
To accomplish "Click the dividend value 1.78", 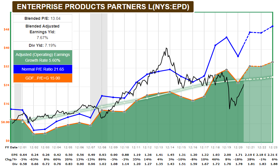I will click(x=239, y=164).
